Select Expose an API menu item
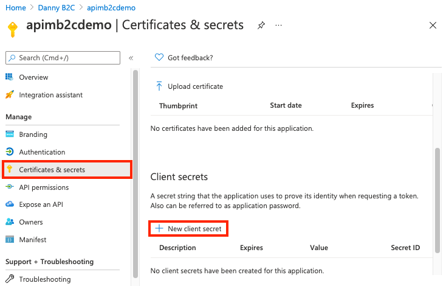The image size is (446, 286). (41, 204)
